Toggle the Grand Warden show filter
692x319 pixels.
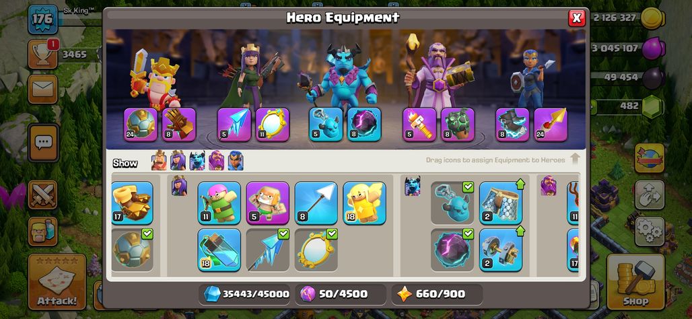216,161
